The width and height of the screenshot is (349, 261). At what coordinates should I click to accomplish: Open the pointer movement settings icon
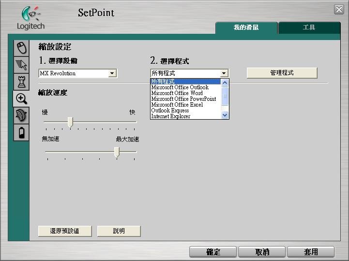[x=21, y=65]
